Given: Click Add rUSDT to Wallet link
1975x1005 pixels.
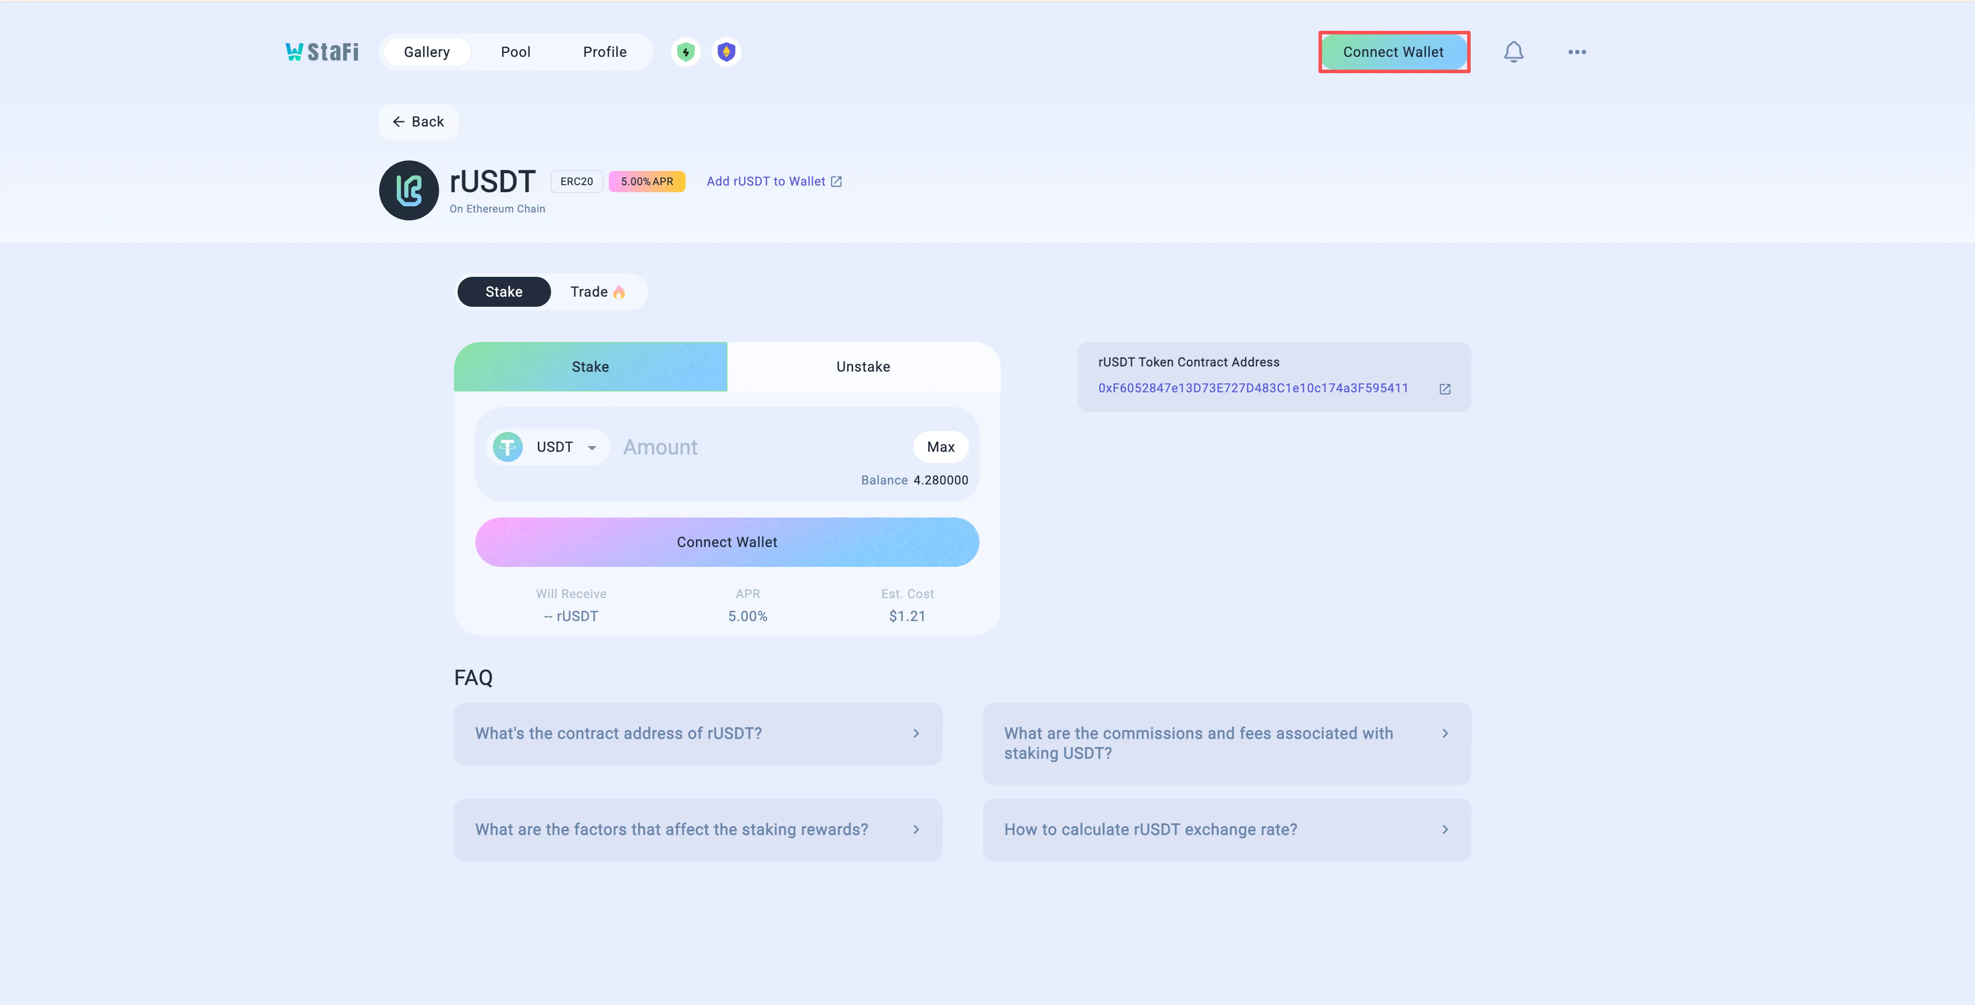Looking at the screenshot, I should 774,182.
